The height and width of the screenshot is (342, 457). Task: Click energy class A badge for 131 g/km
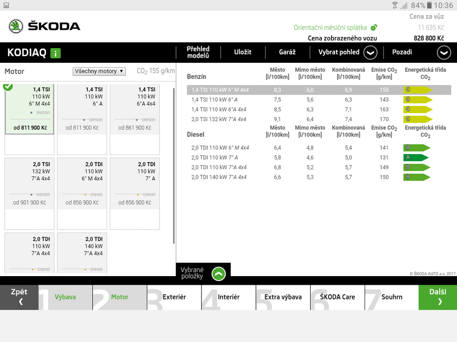point(416,158)
